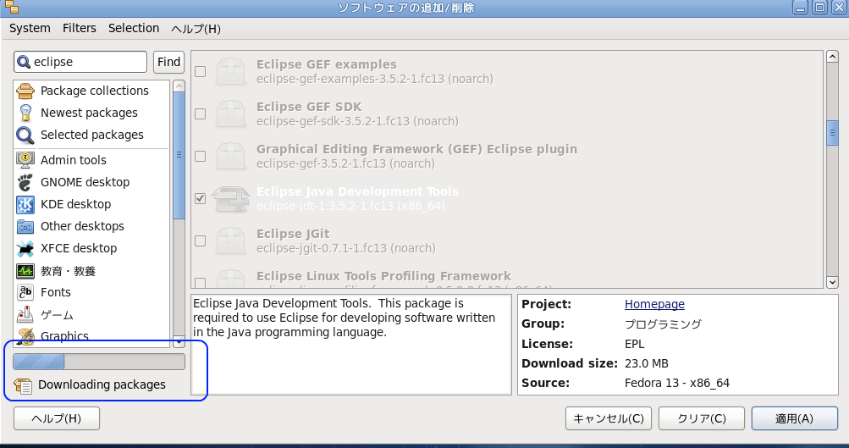Image resolution: width=849 pixels, height=448 pixels.
Task: Click the GNOME desktop footprint icon
Action: point(25,182)
